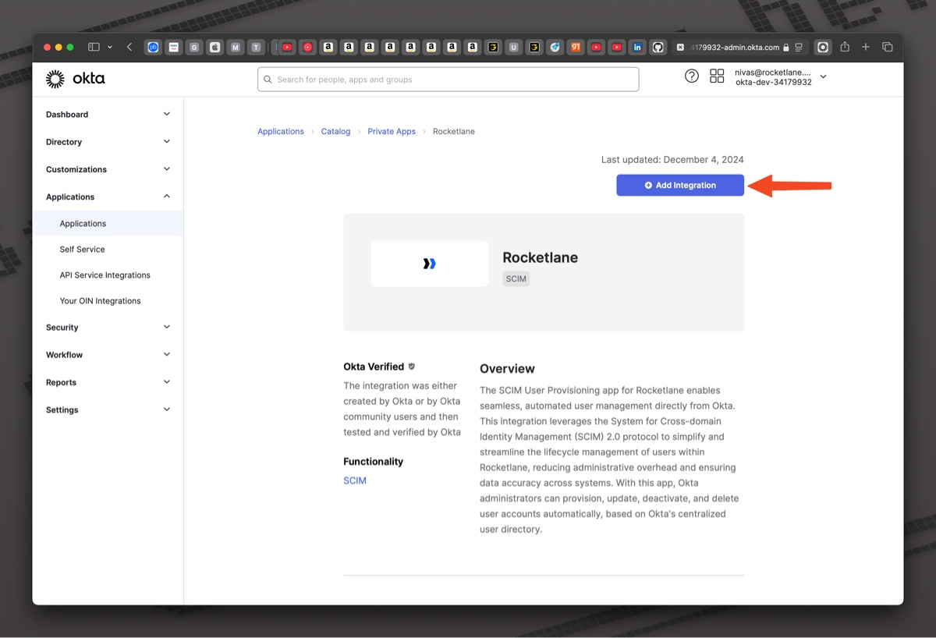Click the Rocketlane breadcrumb text
Viewport: 936px width, 638px height.
[x=454, y=131]
